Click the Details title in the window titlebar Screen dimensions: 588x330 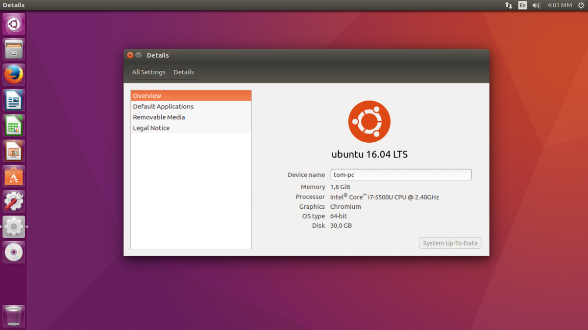tap(158, 55)
